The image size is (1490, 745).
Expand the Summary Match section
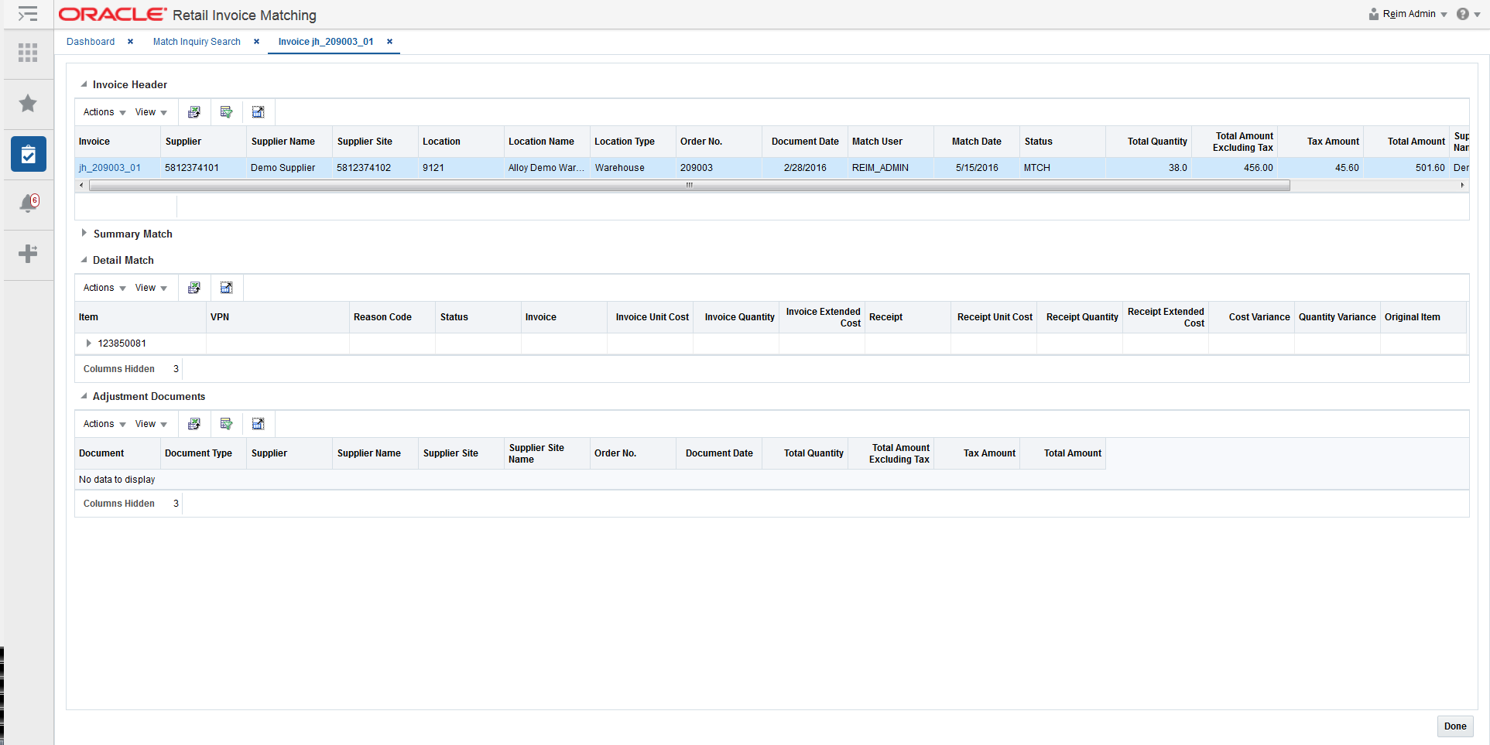pyautogui.click(x=84, y=234)
